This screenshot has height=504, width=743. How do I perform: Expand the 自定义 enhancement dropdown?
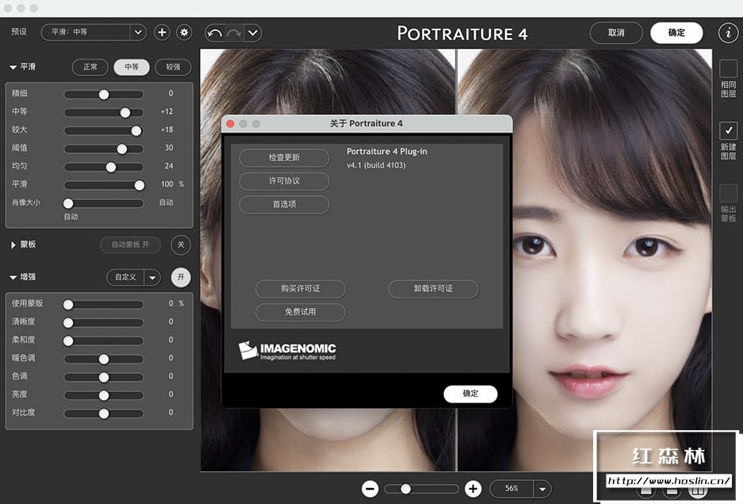(153, 278)
